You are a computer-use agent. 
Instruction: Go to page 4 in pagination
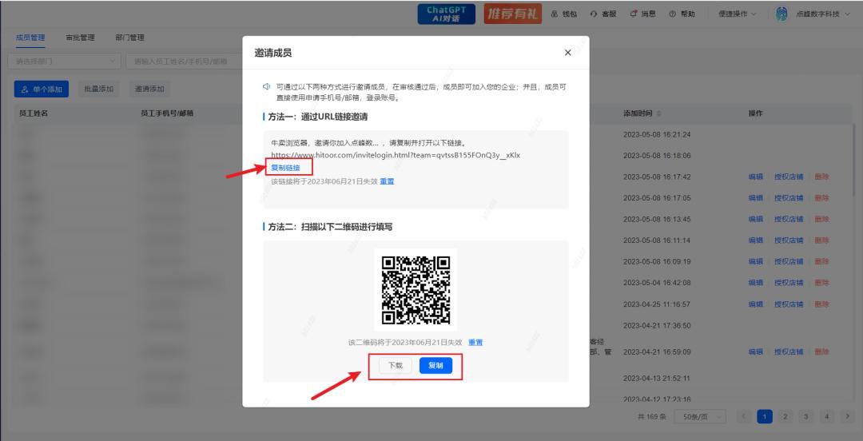tap(827, 417)
